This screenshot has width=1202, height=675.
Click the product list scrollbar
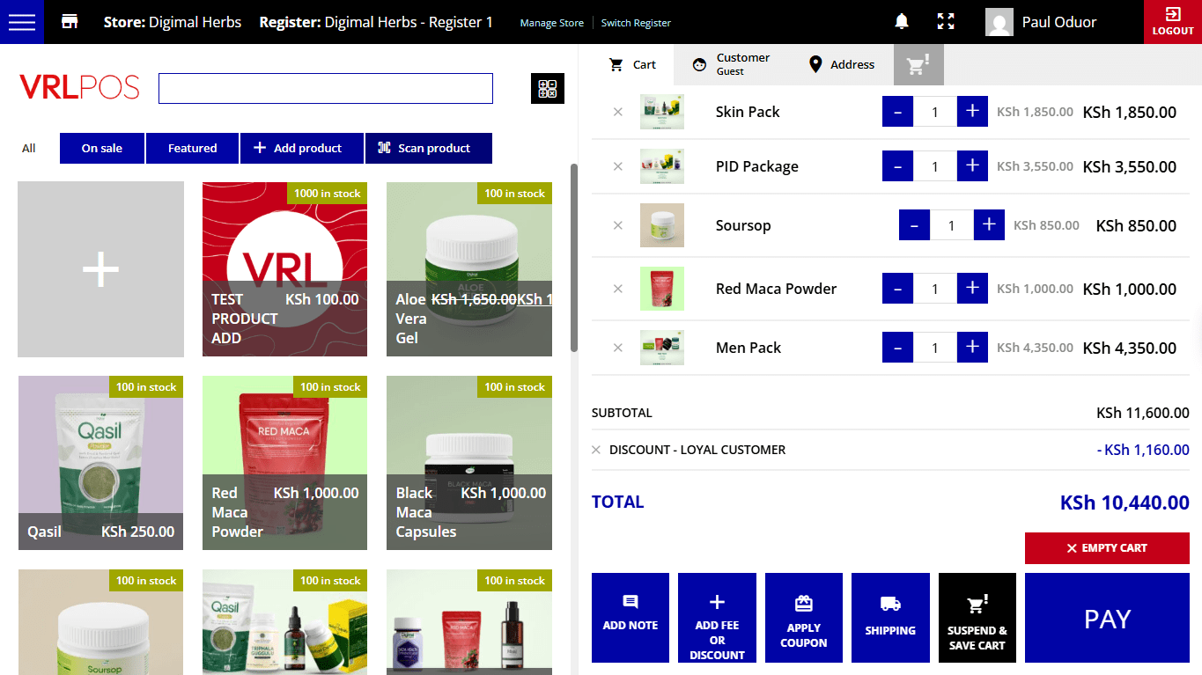(574, 257)
